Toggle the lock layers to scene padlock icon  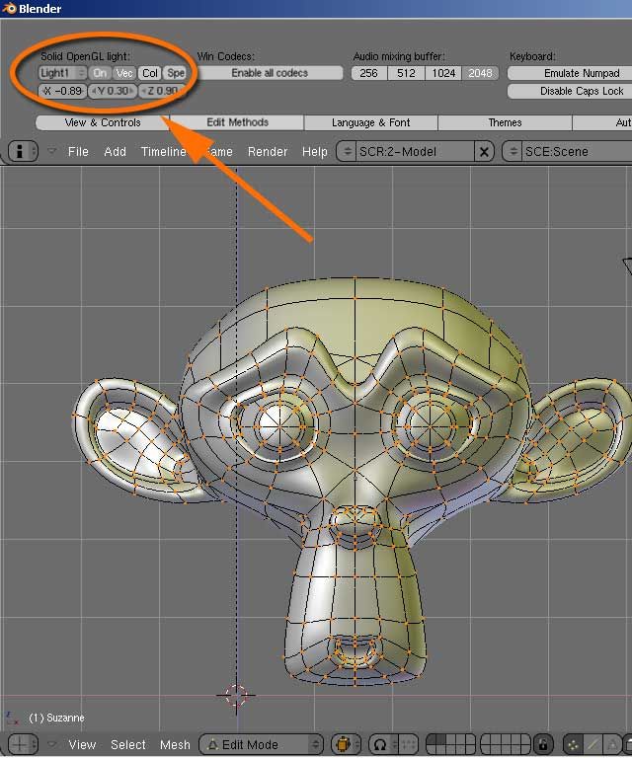coord(543,744)
